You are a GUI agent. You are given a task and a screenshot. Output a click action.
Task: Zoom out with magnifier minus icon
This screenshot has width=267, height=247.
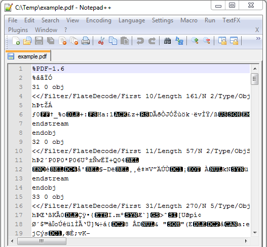tap(207, 41)
